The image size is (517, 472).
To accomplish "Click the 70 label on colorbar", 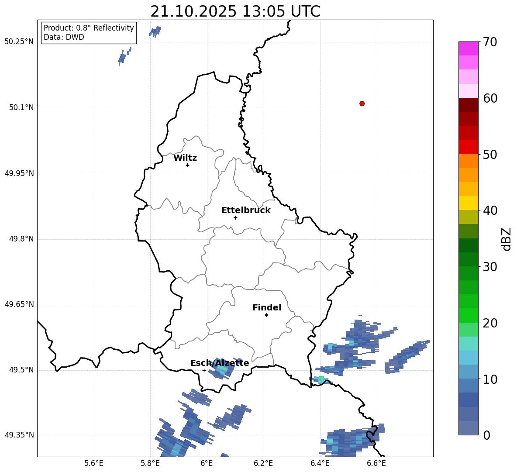I will click(490, 42).
